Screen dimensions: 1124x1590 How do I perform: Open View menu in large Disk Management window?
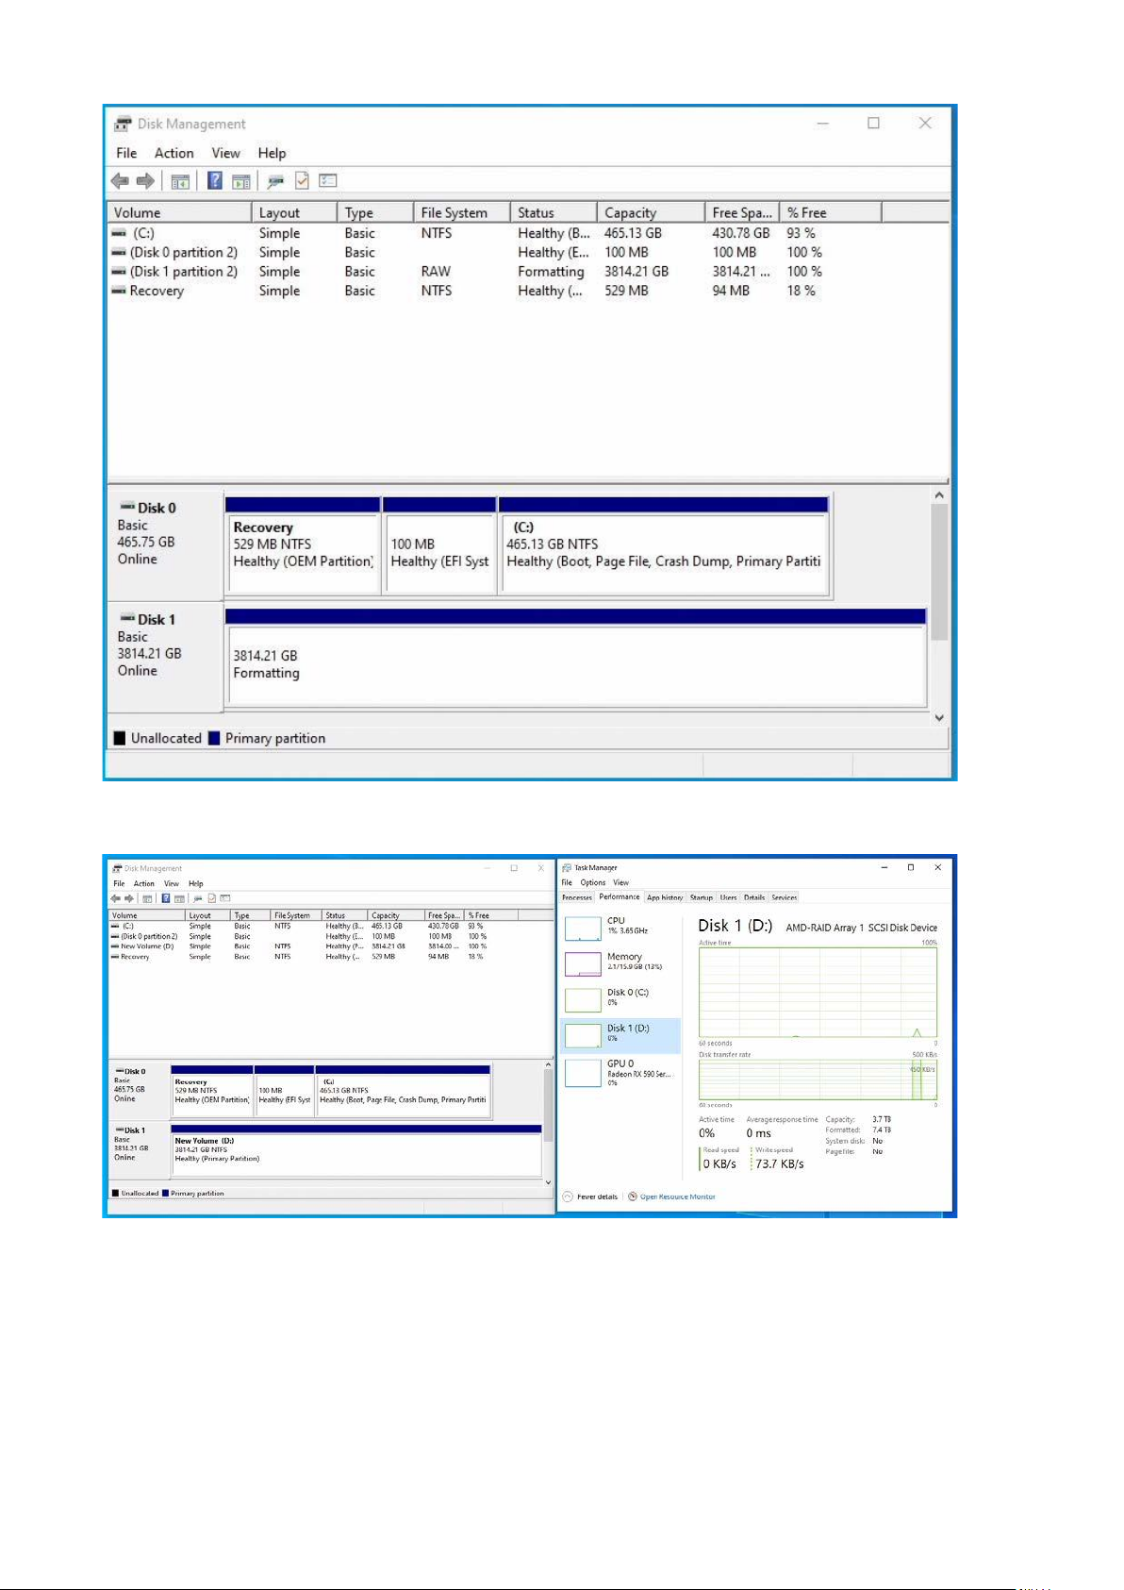pyautogui.click(x=225, y=153)
